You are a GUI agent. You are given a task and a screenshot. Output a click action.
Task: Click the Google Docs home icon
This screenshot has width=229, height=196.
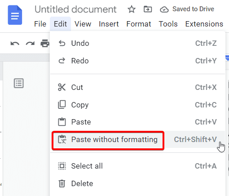click(x=15, y=15)
